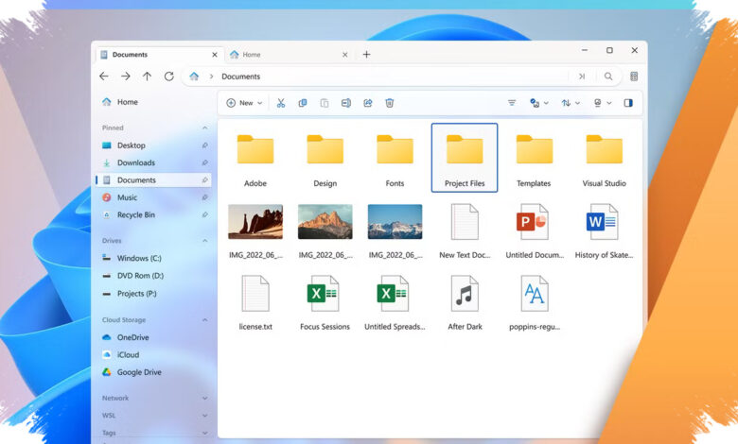The width and height of the screenshot is (738, 444).
Task: Click Documents in the address bar path
Action: coord(240,77)
